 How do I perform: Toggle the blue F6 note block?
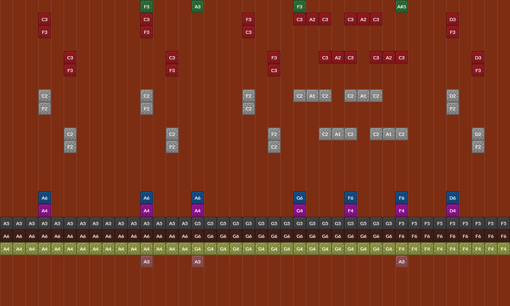pos(350,198)
